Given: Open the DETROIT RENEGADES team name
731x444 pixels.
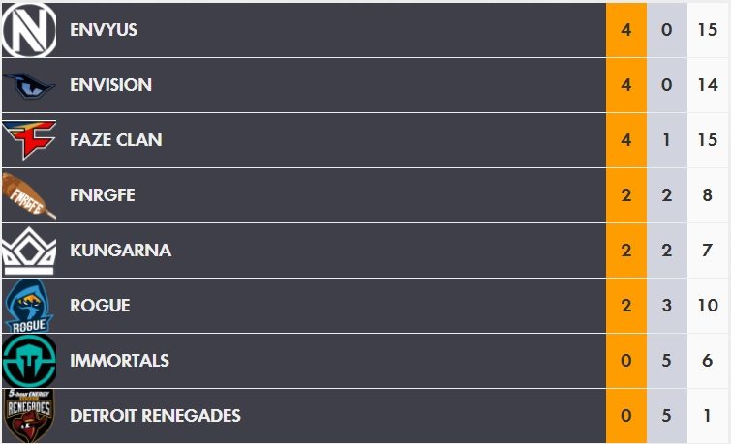Looking at the screenshot, I should (155, 416).
